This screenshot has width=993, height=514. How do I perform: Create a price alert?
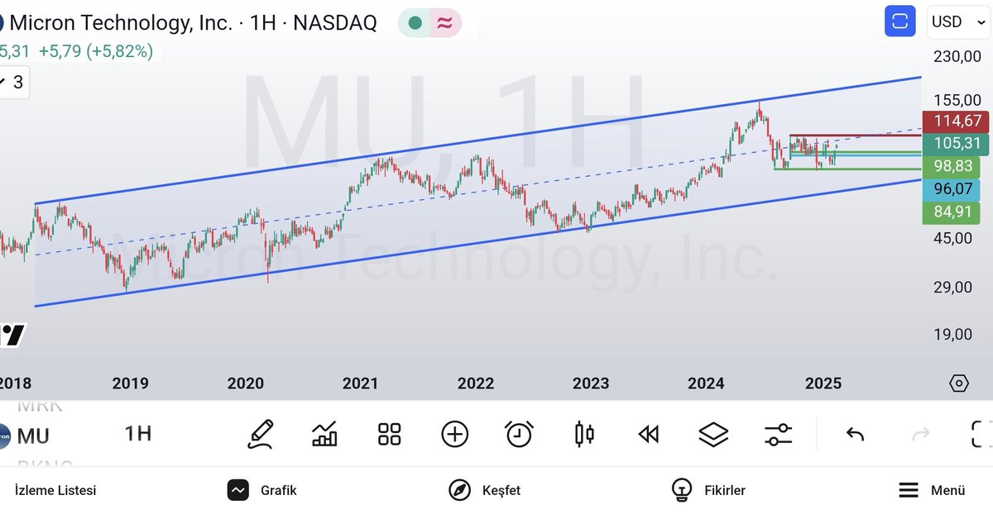(x=519, y=433)
